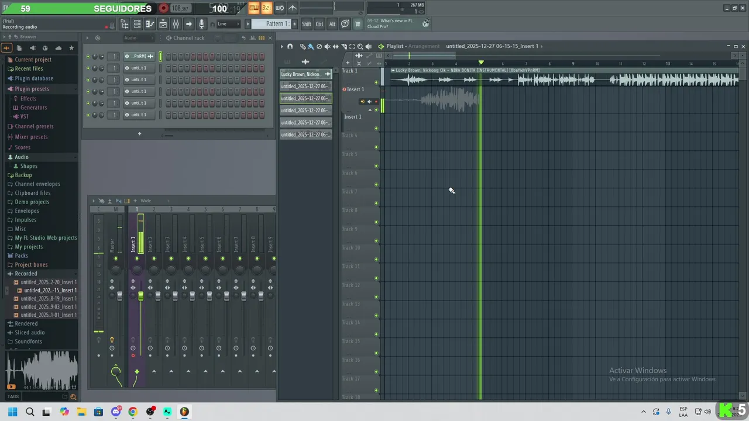This screenshot has width=749, height=421.
Task: Open the piano roll view from the toolbar
Action: (x=150, y=24)
